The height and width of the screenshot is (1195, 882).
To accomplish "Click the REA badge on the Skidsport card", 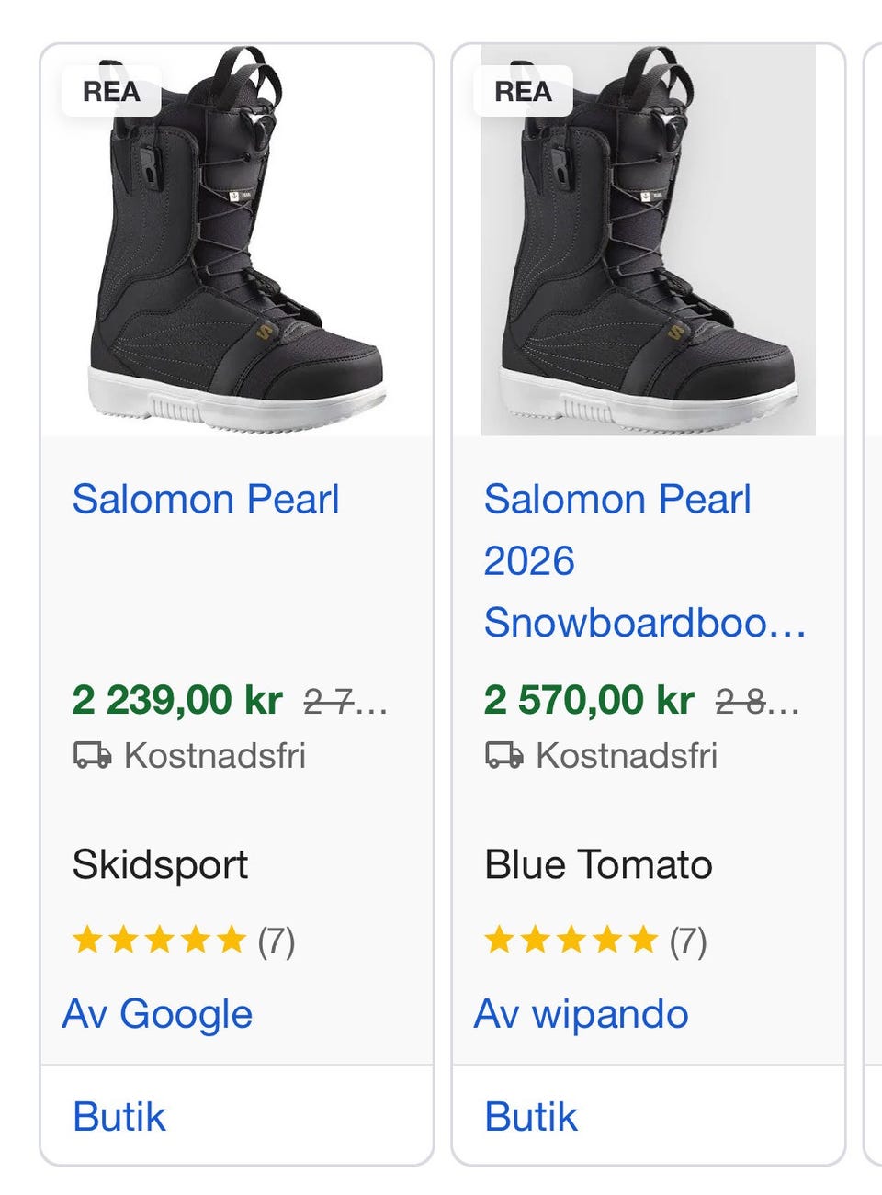I will pos(111,91).
